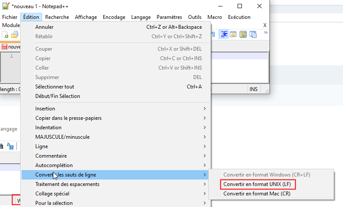
Task: Expand the Pour la sélection submenu
Action: tap(115, 203)
